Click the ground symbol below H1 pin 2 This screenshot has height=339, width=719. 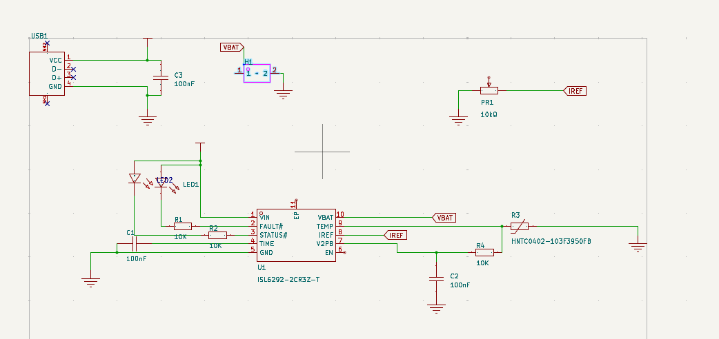point(282,94)
